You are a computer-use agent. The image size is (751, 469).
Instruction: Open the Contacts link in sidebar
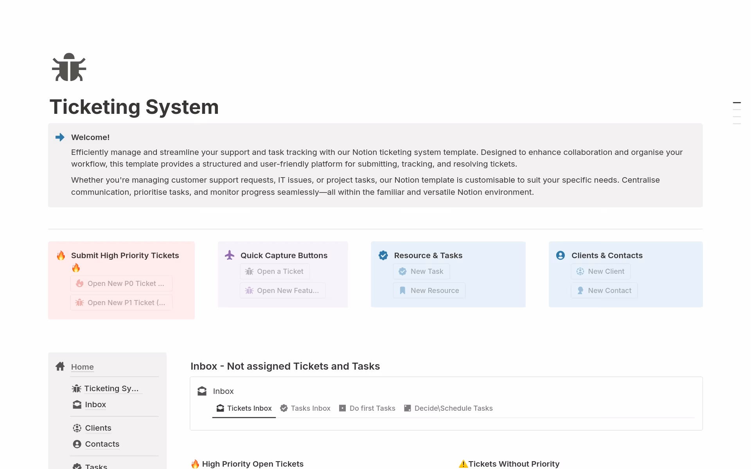coord(102,444)
